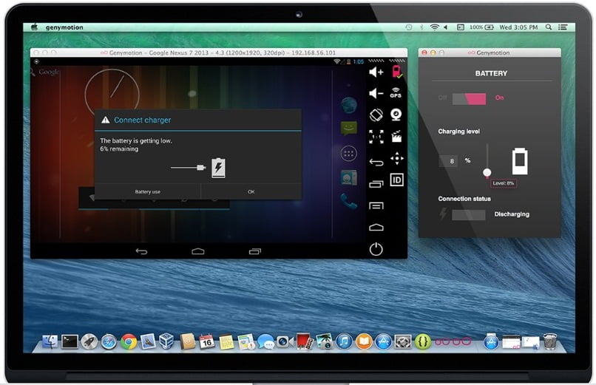
Task: Open Finder from the Dock
Action: (50, 341)
